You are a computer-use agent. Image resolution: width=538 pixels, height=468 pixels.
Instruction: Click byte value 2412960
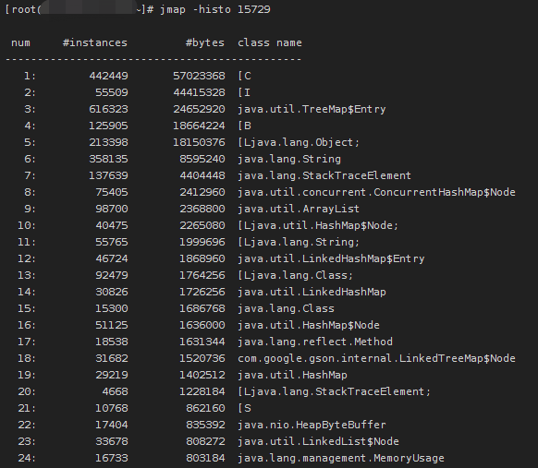coord(202,192)
